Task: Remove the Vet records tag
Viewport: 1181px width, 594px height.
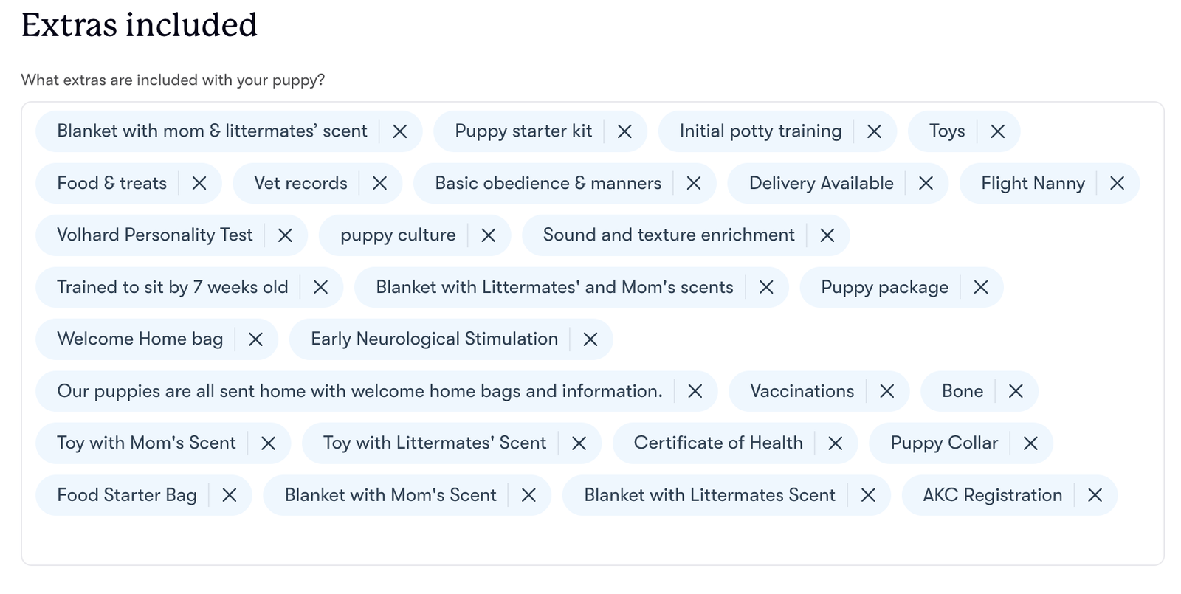Action: (x=379, y=183)
